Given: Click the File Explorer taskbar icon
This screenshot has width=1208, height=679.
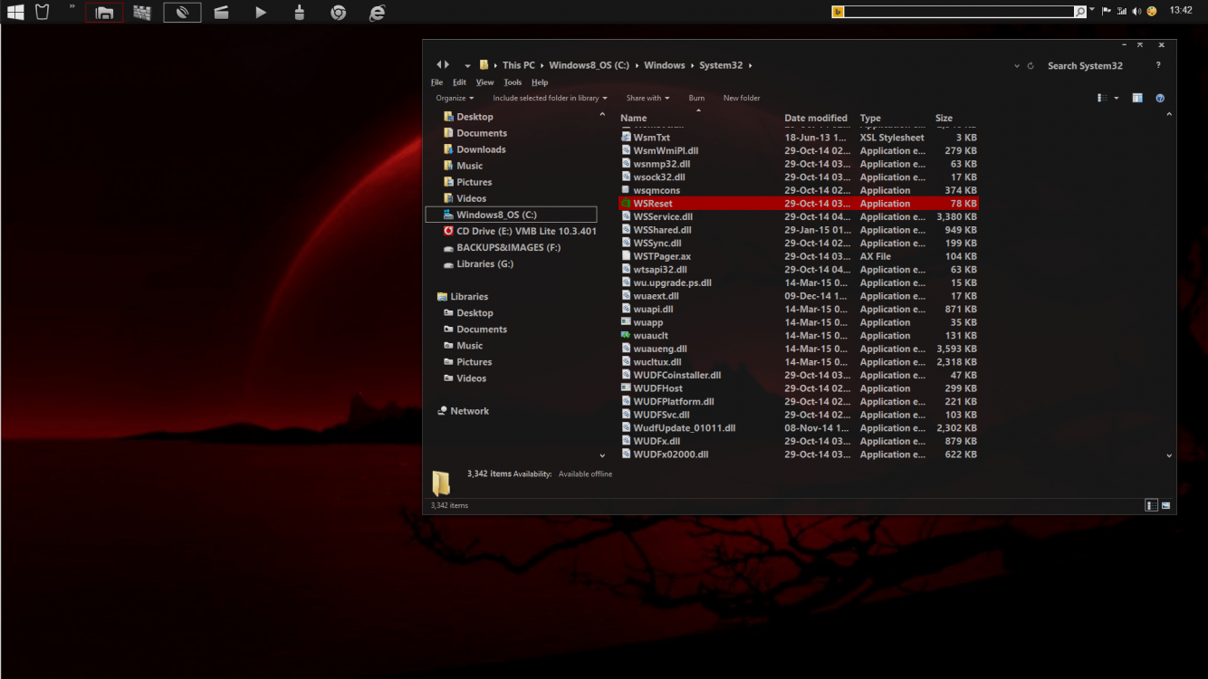Looking at the screenshot, I should (104, 13).
